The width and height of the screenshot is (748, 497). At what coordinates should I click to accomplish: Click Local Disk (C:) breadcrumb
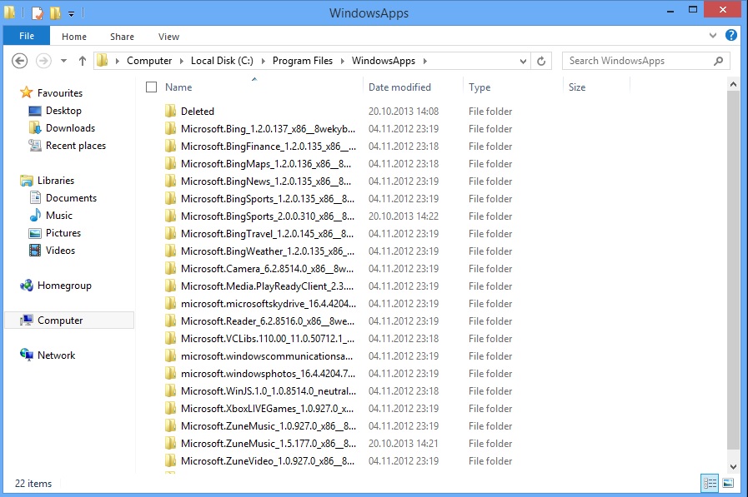(222, 61)
